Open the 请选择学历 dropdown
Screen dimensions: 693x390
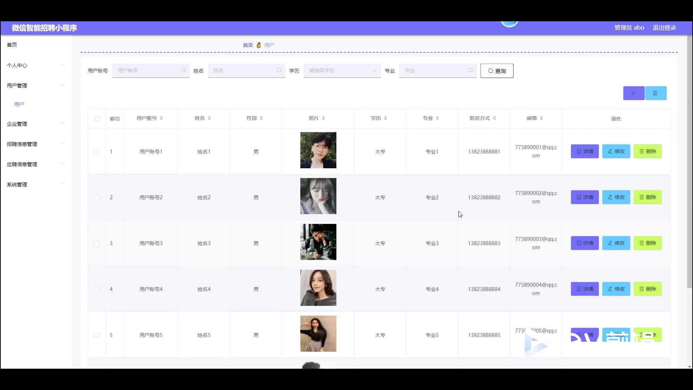[x=342, y=70]
